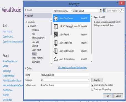The image size is (126, 102).
Task: Click the template list scroll-down arrow
Action: pyautogui.click(x=91, y=61)
